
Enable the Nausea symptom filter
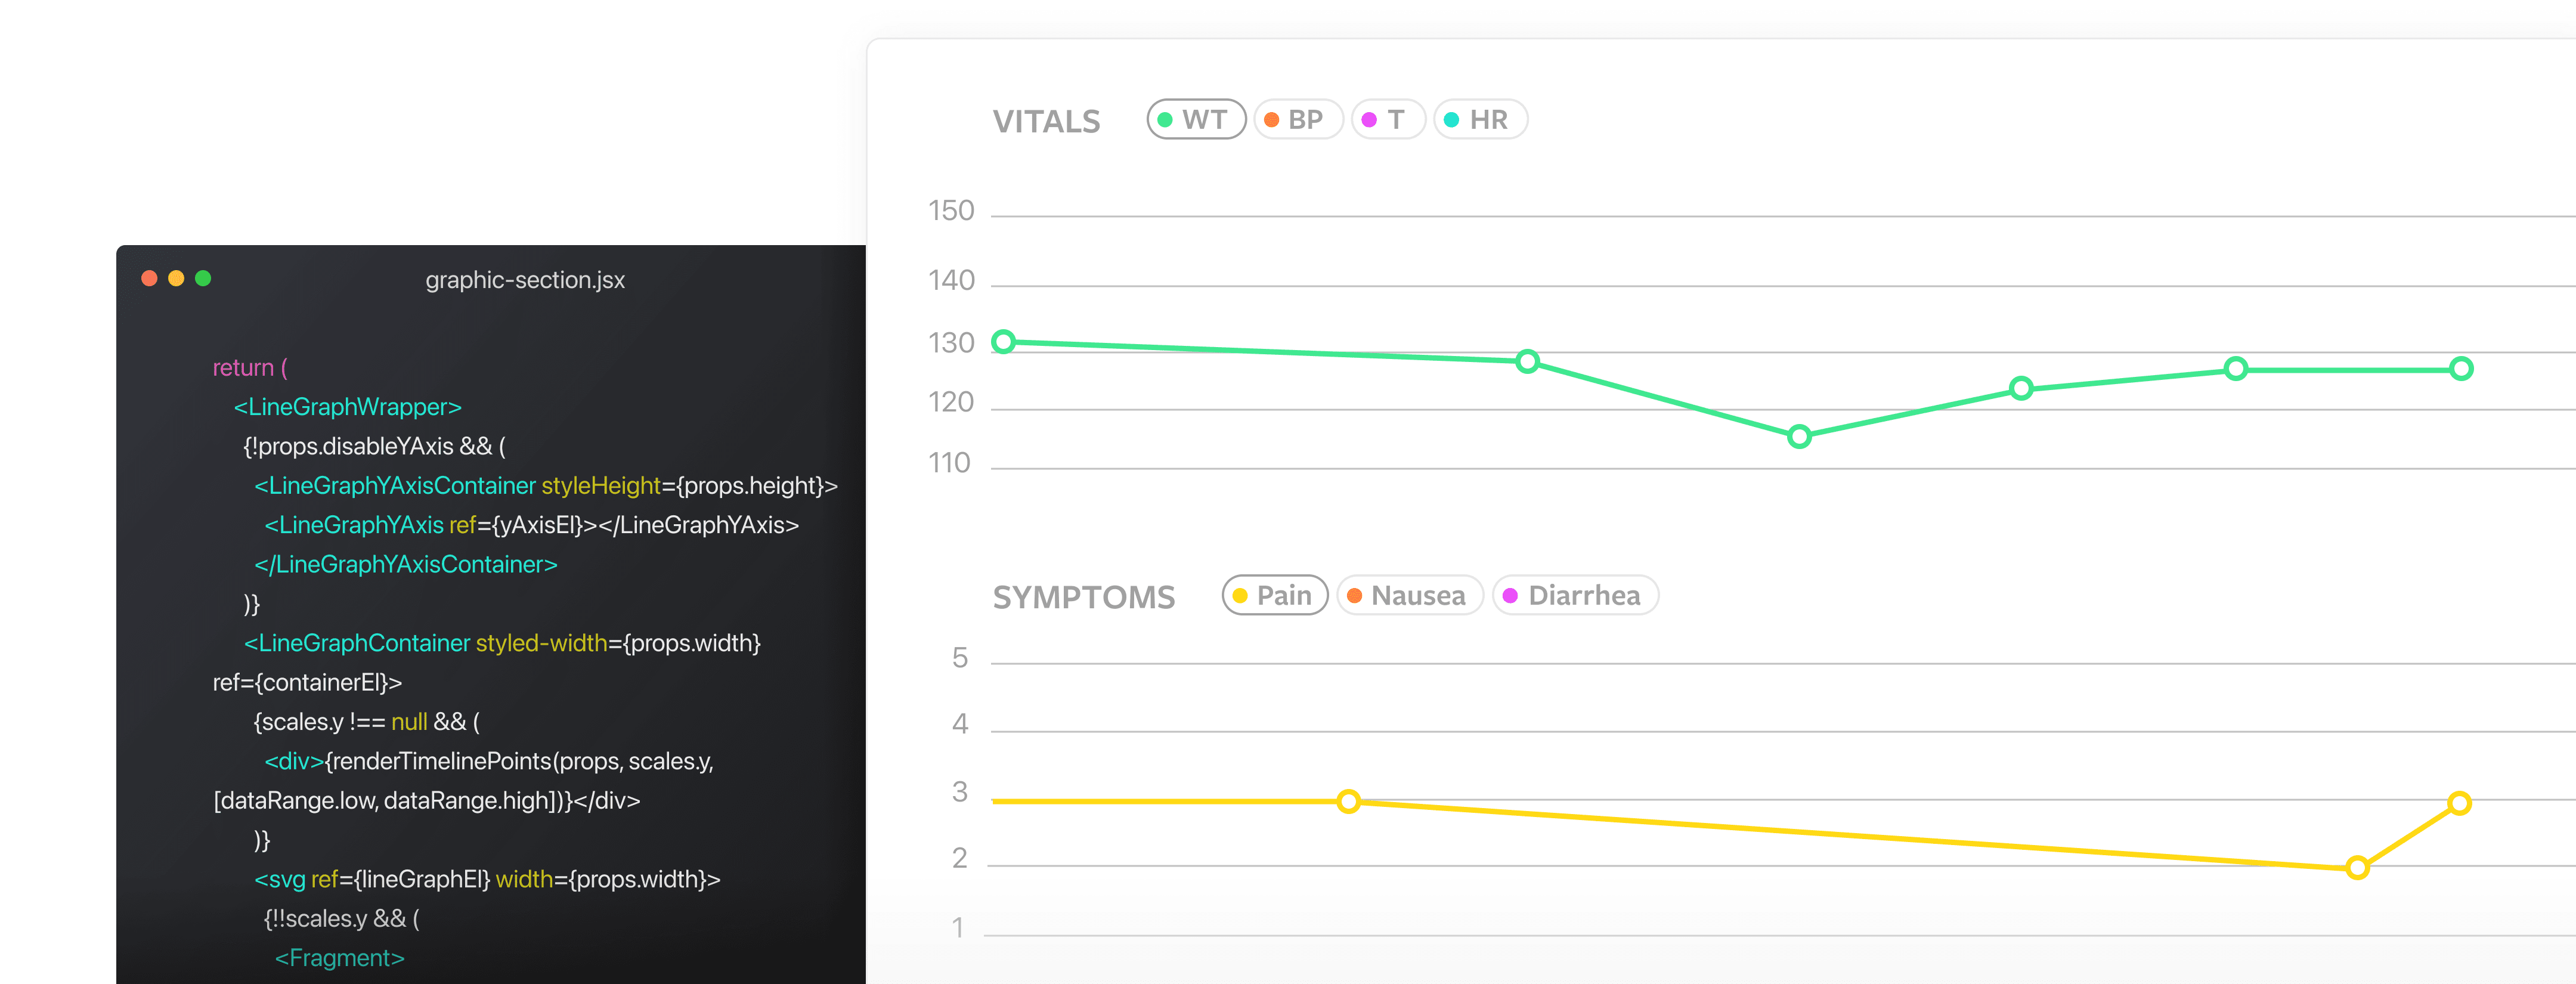(1409, 596)
